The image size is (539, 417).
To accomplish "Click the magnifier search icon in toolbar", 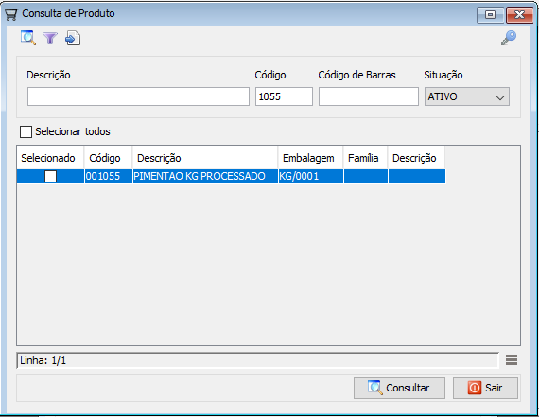I will coord(28,38).
